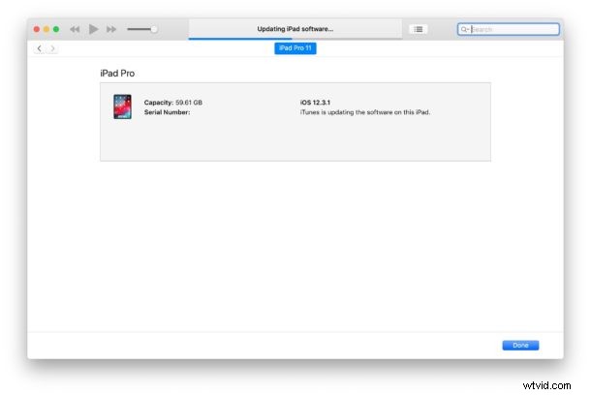Screen dimensions: 591x395
Task: Click the iPad Pro device thumbnail
Action: tap(122, 106)
